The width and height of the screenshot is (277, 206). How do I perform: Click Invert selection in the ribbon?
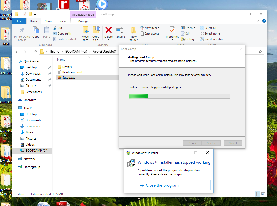pyautogui.click(x=212, y=39)
